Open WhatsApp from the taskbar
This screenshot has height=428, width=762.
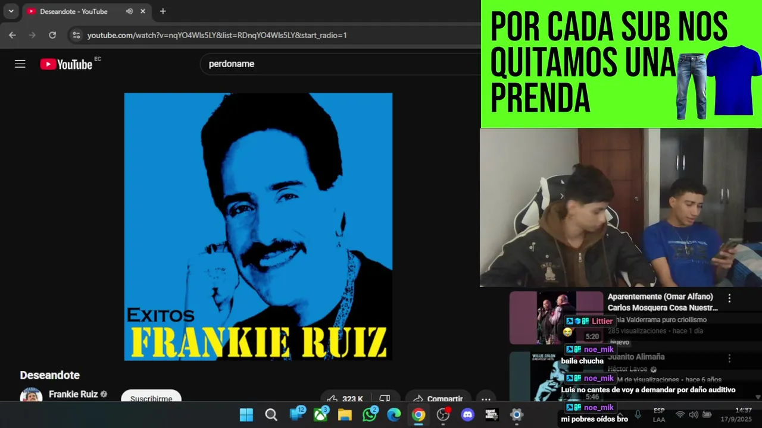[370, 414]
